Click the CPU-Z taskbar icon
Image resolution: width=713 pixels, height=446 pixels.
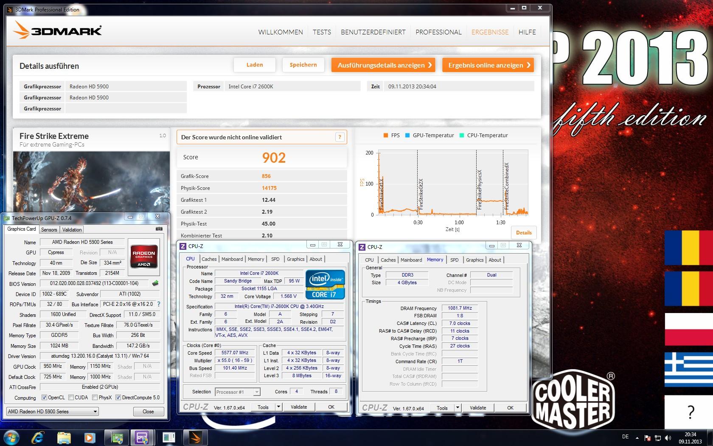click(x=142, y=438)
